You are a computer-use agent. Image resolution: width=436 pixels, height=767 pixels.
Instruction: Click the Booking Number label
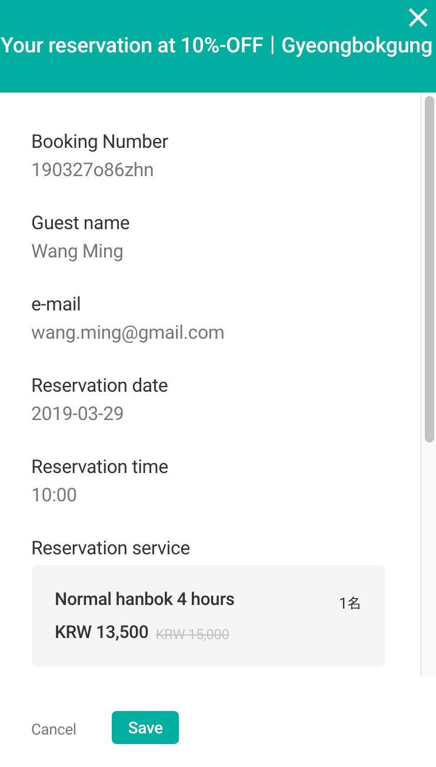(x=99, y=141)
